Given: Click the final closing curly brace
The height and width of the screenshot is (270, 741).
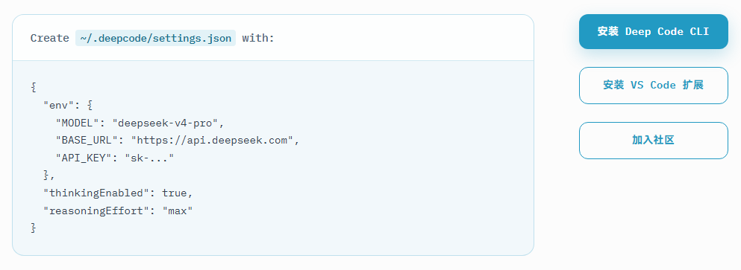Looking at the screenshot, I should point(34,228).
